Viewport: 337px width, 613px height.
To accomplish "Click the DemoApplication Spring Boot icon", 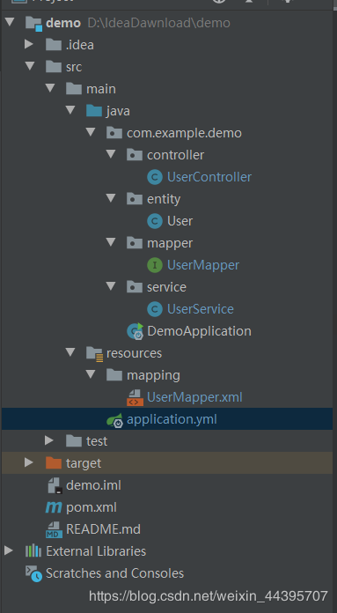I will click(136, 331).
